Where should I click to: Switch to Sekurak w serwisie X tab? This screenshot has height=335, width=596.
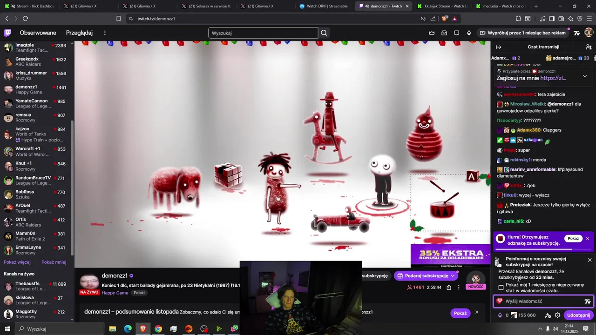tap(206, 6)
